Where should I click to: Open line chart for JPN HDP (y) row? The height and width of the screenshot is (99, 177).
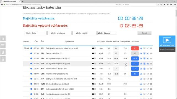[148, 64]
